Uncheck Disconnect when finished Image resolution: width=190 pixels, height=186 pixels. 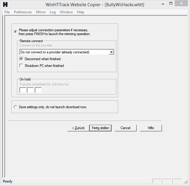pyautogui.click(x=21, y=59)
